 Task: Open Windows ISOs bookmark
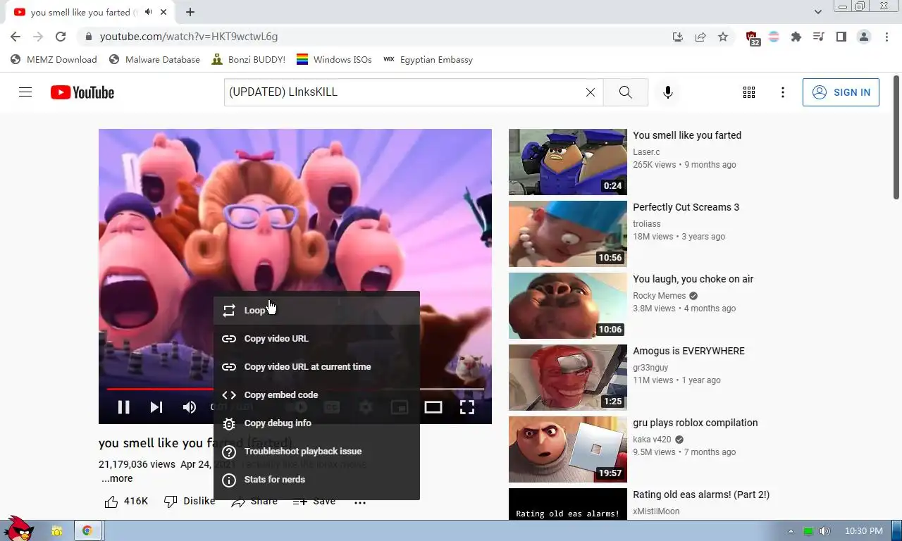pos(334,60)
